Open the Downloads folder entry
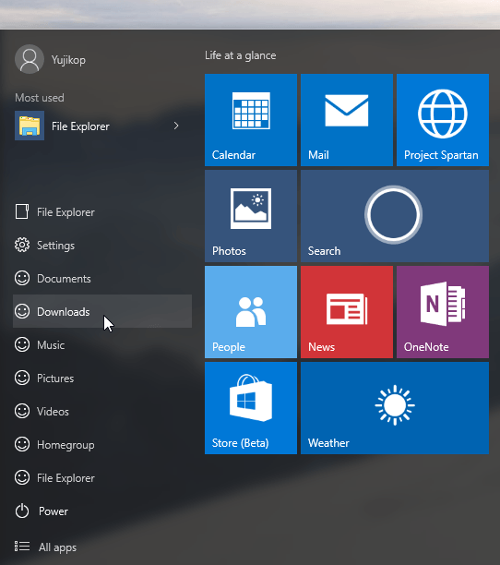 102,311
